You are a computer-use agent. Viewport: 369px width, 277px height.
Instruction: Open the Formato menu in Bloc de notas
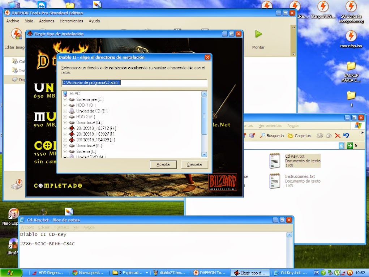(62, 227)
